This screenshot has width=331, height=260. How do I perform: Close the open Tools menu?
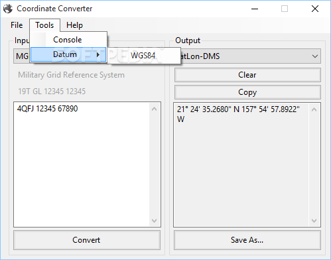click(x=44, y=25)
